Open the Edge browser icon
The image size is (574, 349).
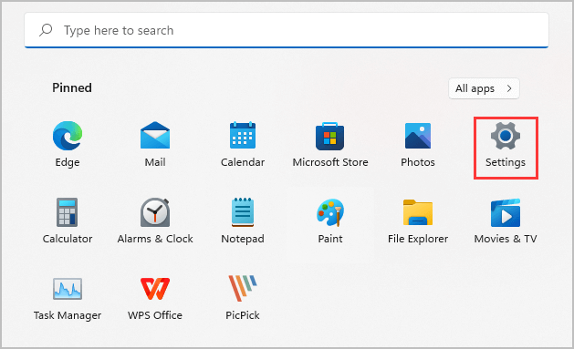[68, 136]
